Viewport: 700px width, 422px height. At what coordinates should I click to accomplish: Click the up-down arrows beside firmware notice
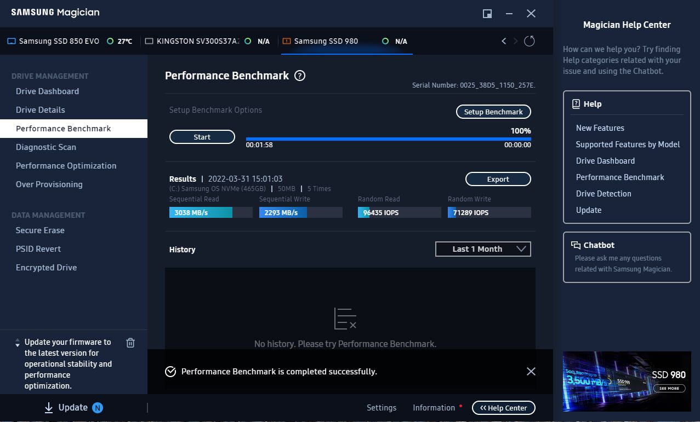click(x=18, y=343)
